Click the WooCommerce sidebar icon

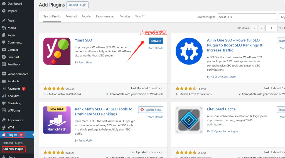[x=4, y=74]
